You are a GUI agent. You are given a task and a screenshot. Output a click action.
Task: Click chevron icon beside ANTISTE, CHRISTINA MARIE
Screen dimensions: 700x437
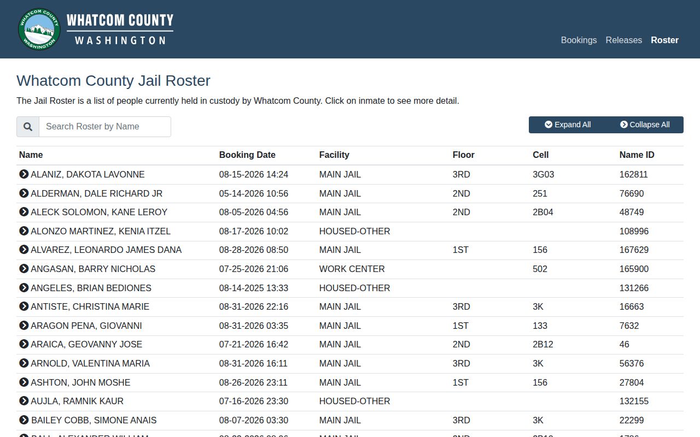(x=24, y=306)
